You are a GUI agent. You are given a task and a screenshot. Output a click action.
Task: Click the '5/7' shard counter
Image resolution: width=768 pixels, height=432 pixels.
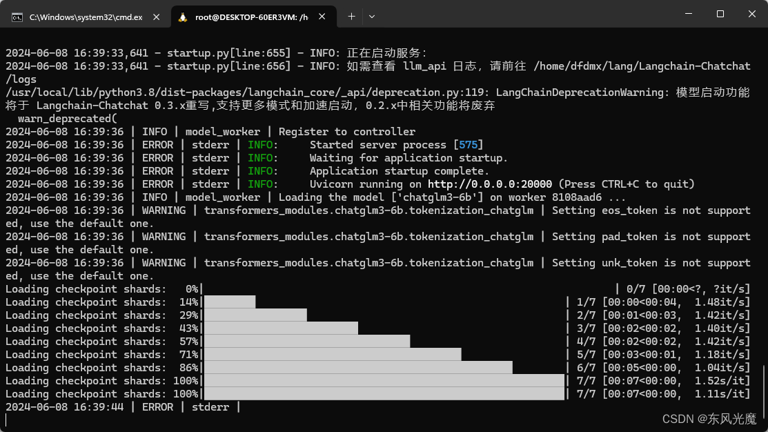tap(586, 355)
